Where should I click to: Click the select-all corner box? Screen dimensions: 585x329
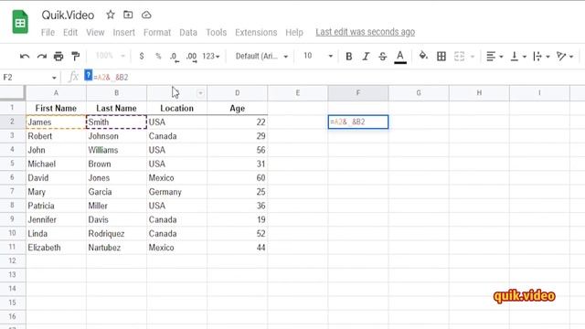13,93
